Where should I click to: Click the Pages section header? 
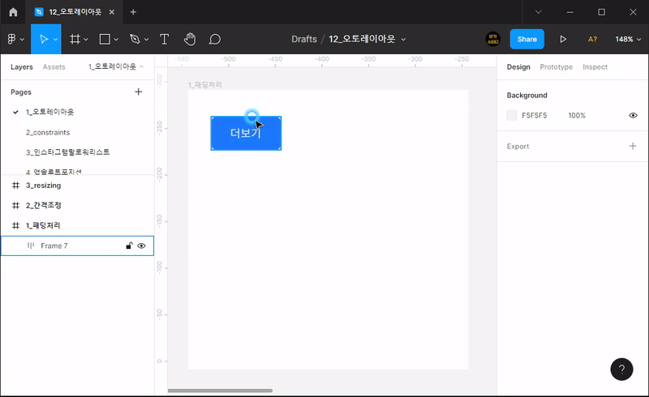(x=21, y=92)
